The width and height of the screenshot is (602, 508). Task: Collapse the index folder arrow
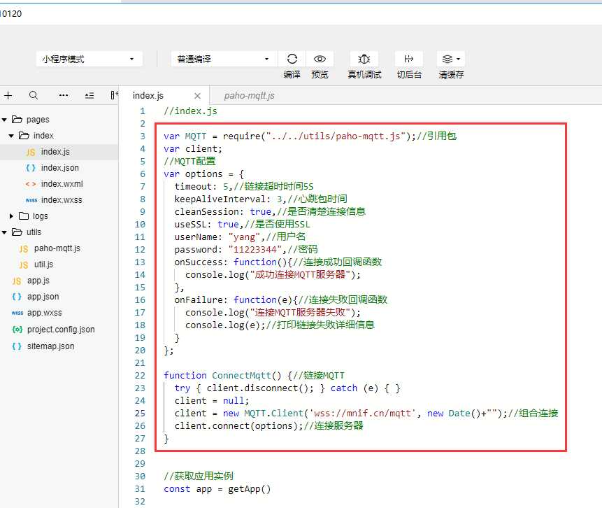pos(11,136)
